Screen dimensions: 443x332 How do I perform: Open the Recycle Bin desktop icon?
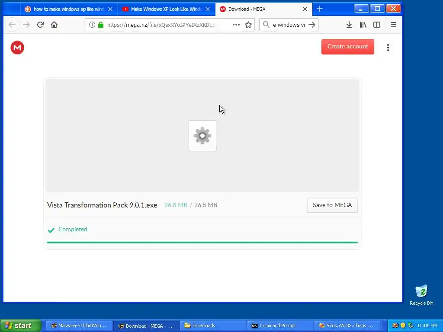[421, 295]
